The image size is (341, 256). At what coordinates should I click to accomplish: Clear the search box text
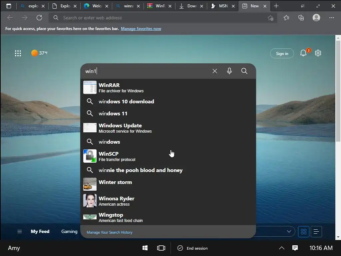pyautogui.click(x=215, y=71)
